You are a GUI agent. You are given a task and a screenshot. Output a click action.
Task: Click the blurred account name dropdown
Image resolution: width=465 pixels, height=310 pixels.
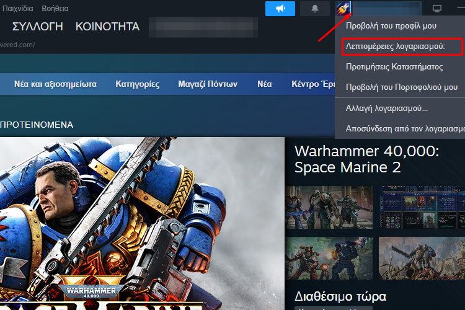(x=387, y=9)
